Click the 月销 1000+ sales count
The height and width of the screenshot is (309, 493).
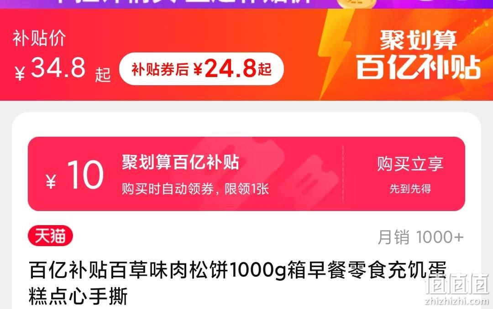(421, 237)
